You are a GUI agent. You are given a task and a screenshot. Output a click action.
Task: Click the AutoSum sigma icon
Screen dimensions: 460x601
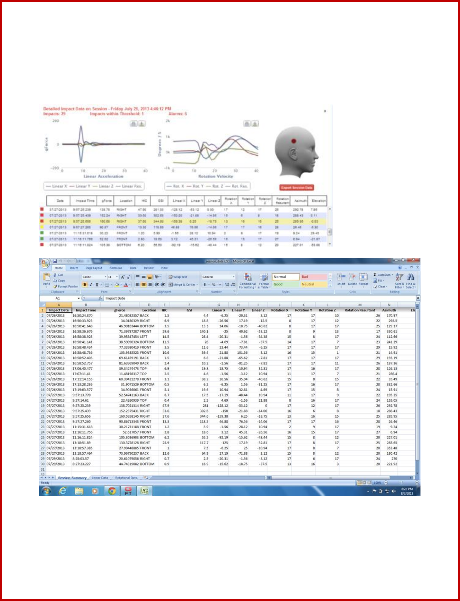coord(375,275)
